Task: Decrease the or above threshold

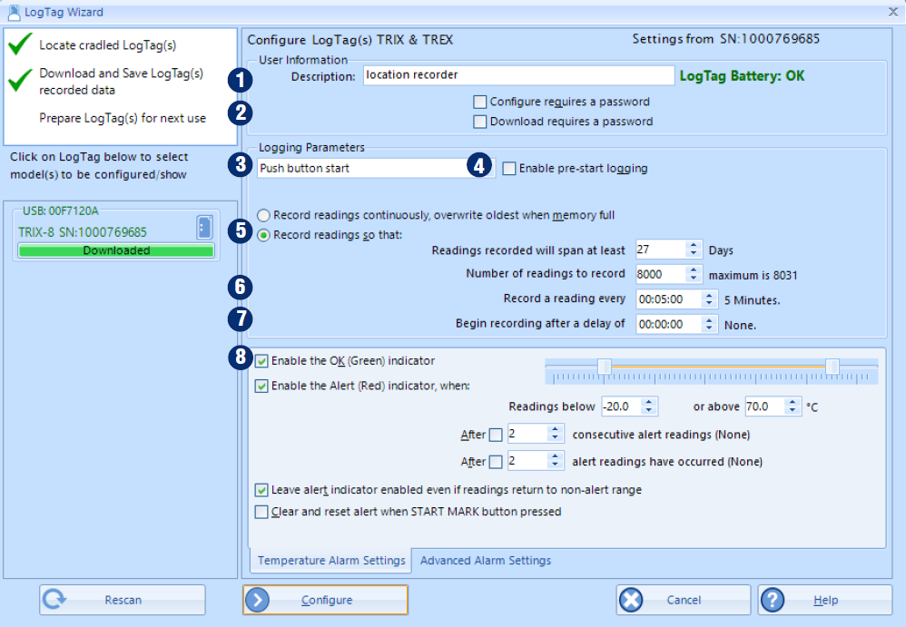Action: pos(793,410)
